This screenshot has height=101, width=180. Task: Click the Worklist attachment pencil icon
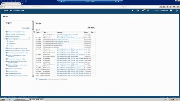click(39, 30)
